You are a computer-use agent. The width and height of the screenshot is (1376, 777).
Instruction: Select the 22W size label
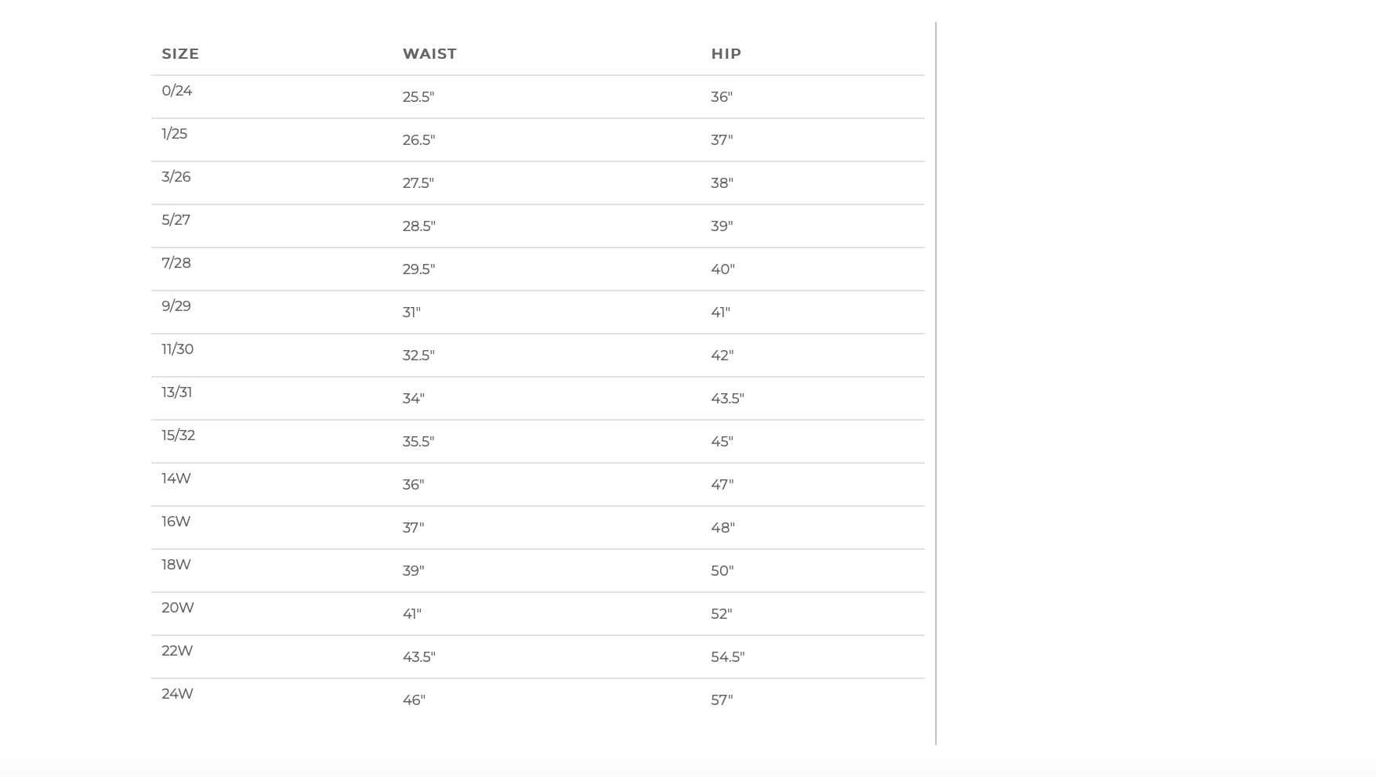click(x=177, y=651)
